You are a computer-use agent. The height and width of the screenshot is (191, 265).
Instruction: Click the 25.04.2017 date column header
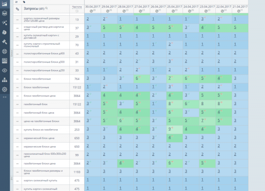(175, 7)
